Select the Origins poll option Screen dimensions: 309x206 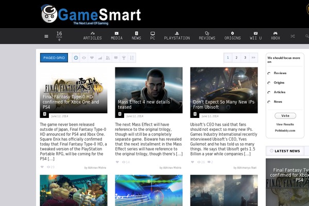[x=269, y=83]
